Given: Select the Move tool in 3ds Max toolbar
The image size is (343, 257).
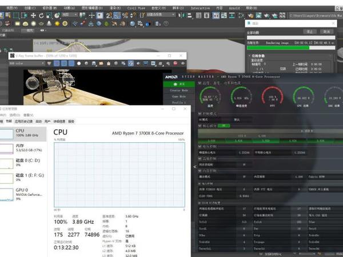Looking at the screenshot, I should pyautogui.click(x=33, y=15).
